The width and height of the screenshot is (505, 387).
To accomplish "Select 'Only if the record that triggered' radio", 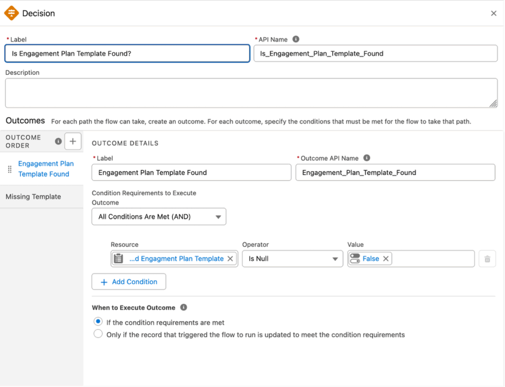I will [98, 334].
